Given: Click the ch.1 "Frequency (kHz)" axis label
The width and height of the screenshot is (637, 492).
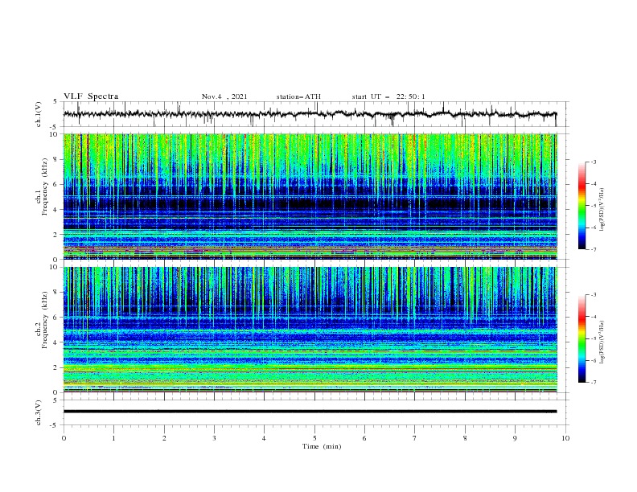Looking at the screenshot, I should 45,187.
